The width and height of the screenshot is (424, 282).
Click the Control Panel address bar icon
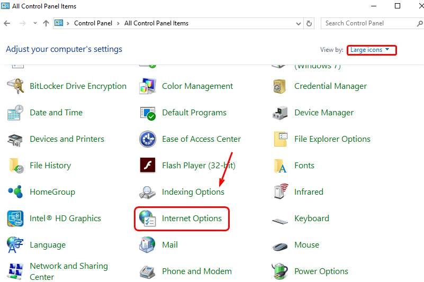59,23
